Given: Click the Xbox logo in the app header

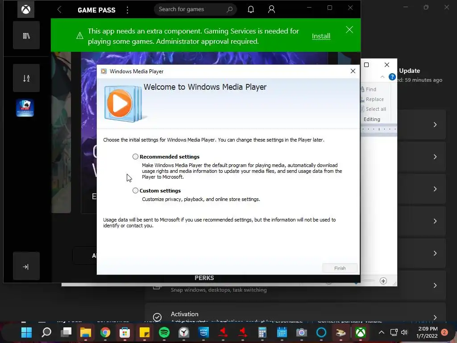Looking at the screenshot, I should [x=25, y=9].
